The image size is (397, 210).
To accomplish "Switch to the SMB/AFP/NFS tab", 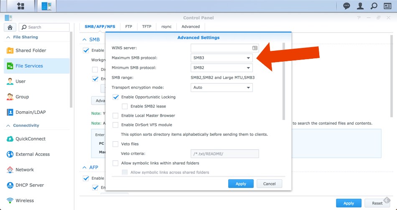I will [x=100, y=27].
